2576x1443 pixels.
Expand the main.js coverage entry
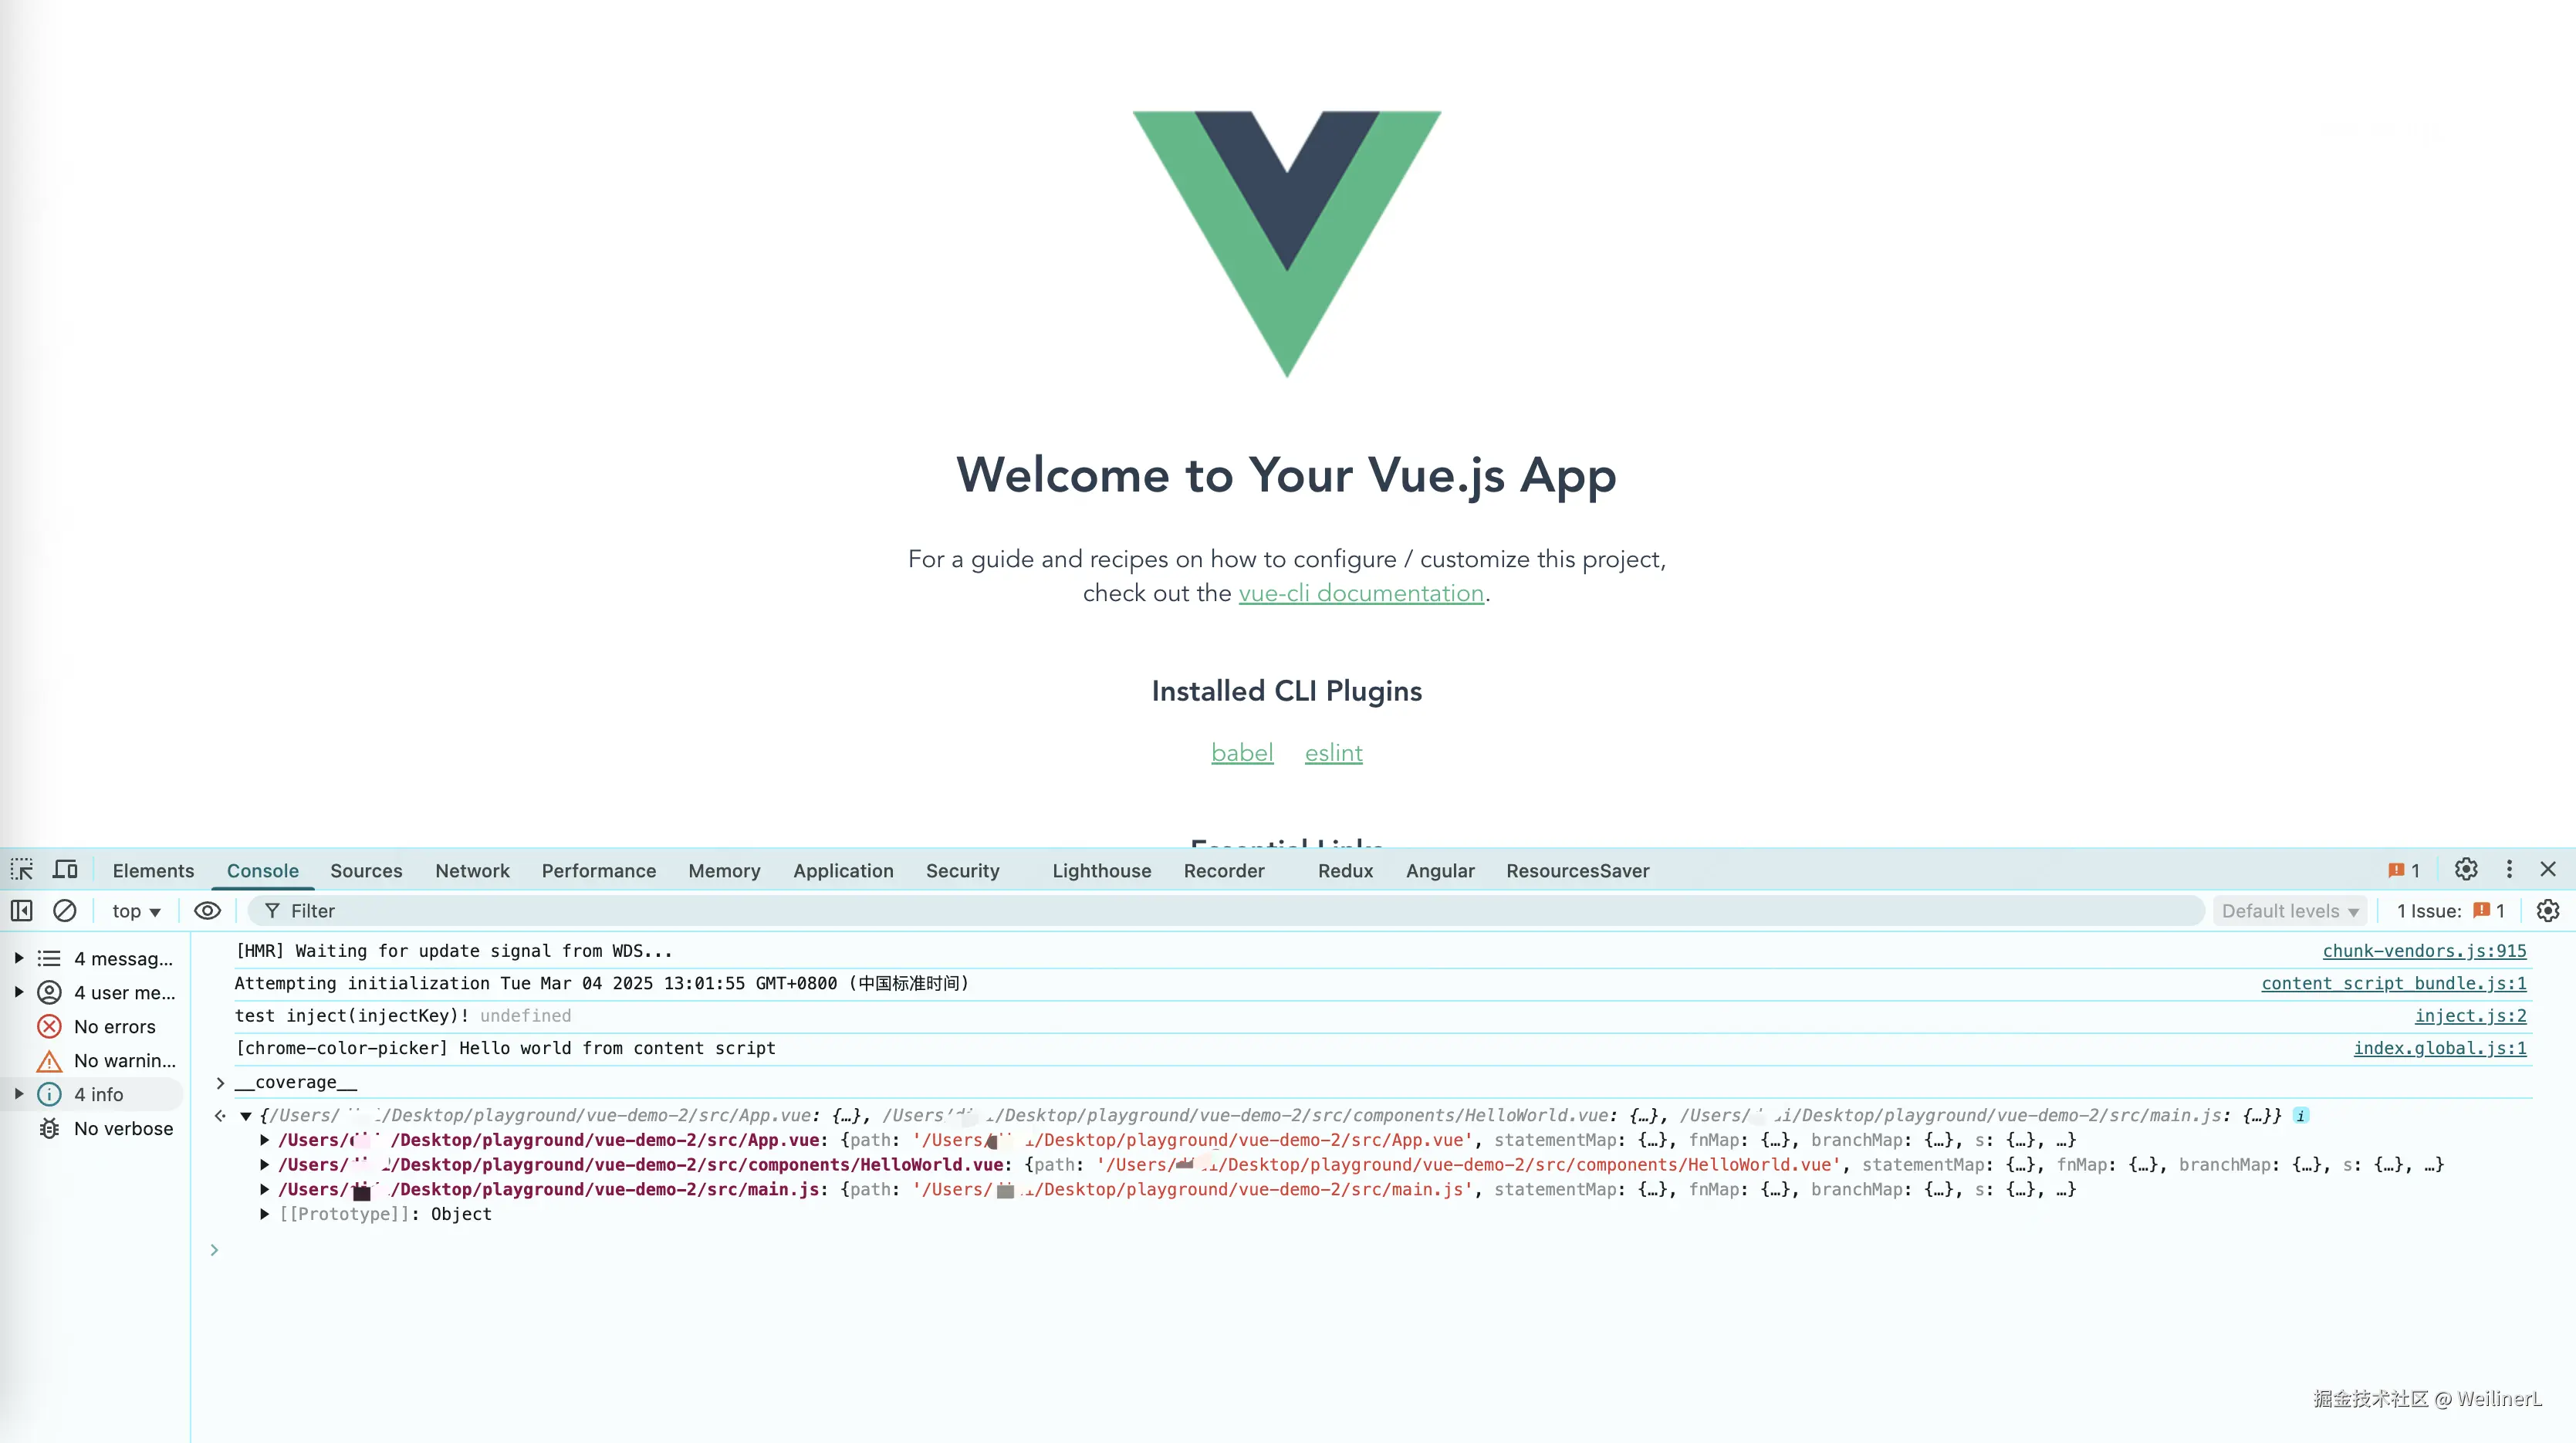[264, 1189]
